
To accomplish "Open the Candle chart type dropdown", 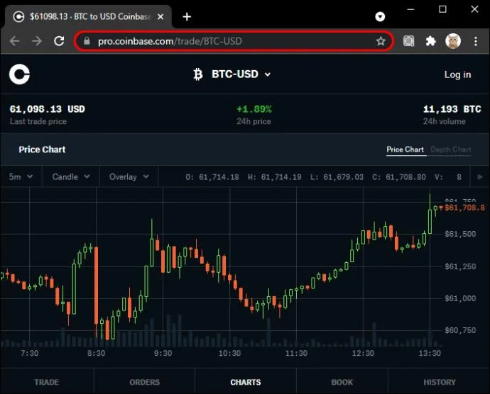I will click(x=71, y=177).
